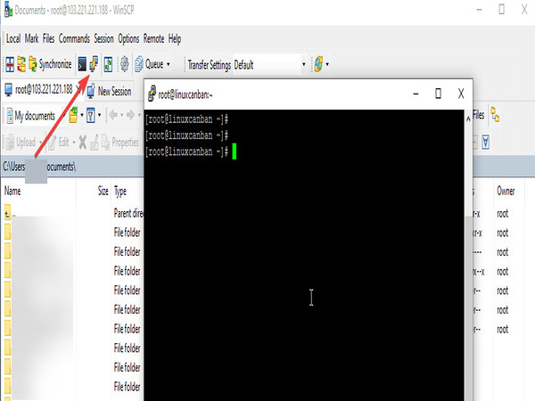
Task: Click the local panel filter icon
Action: coord(89,115)
